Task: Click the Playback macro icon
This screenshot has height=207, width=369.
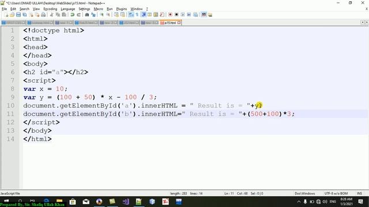Action: point(183,15)
